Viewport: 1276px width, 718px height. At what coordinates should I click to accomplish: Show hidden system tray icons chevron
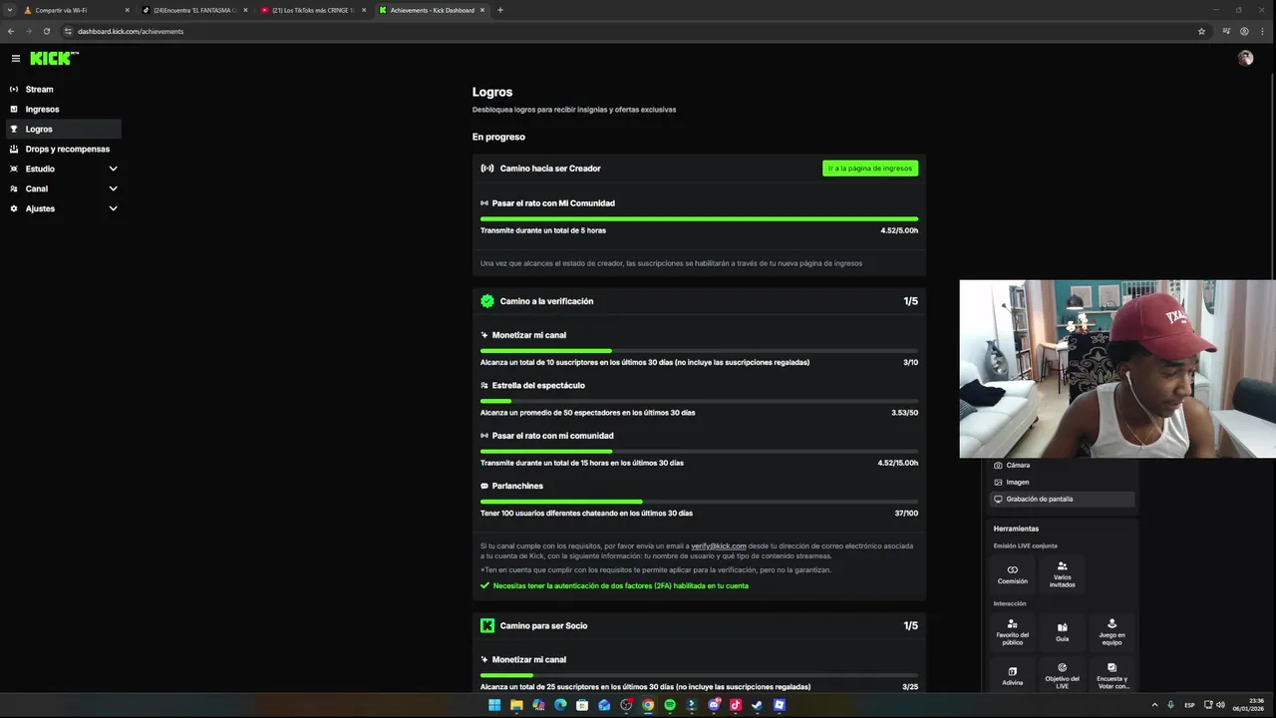1155,705
